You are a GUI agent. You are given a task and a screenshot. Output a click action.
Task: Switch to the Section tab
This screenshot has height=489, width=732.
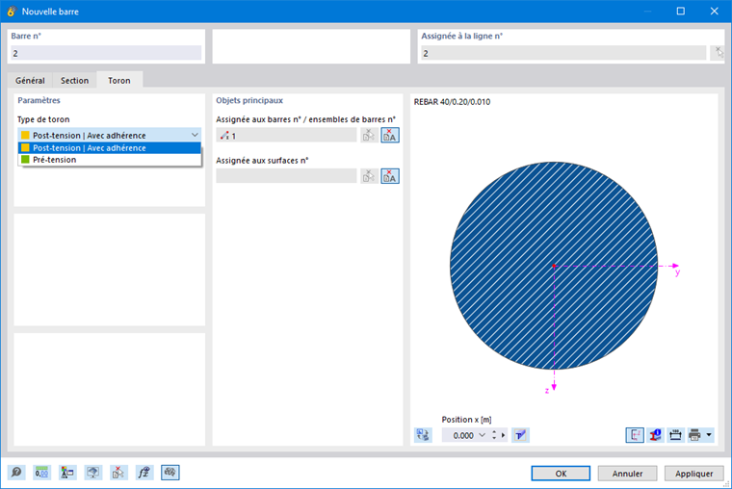click(x=74, y=80)
